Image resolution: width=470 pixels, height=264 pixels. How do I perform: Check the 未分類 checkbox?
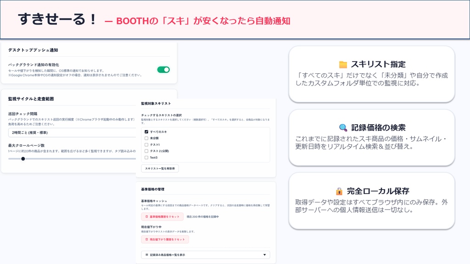[146, 138]
